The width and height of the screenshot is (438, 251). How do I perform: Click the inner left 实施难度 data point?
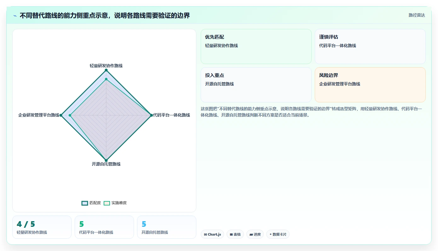pyautogui.click(x=70, y=115)
